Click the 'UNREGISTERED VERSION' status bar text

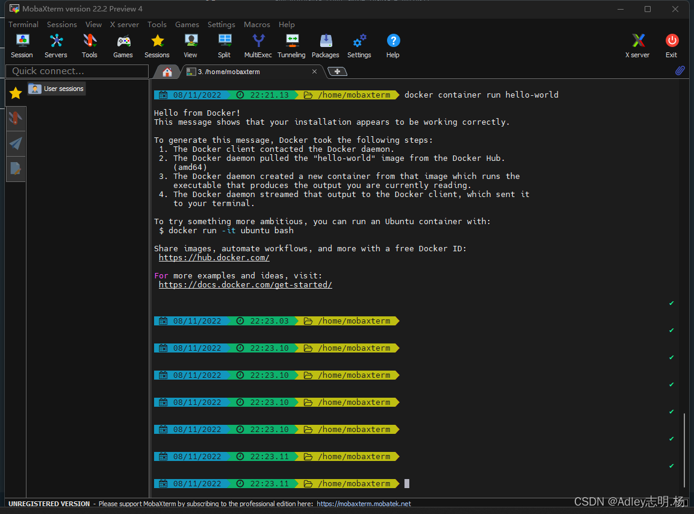tap(49, 504)
